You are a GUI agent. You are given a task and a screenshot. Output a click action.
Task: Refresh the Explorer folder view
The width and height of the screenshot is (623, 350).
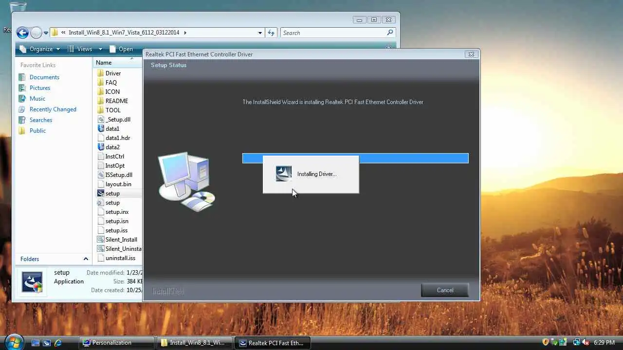(271, 33)
